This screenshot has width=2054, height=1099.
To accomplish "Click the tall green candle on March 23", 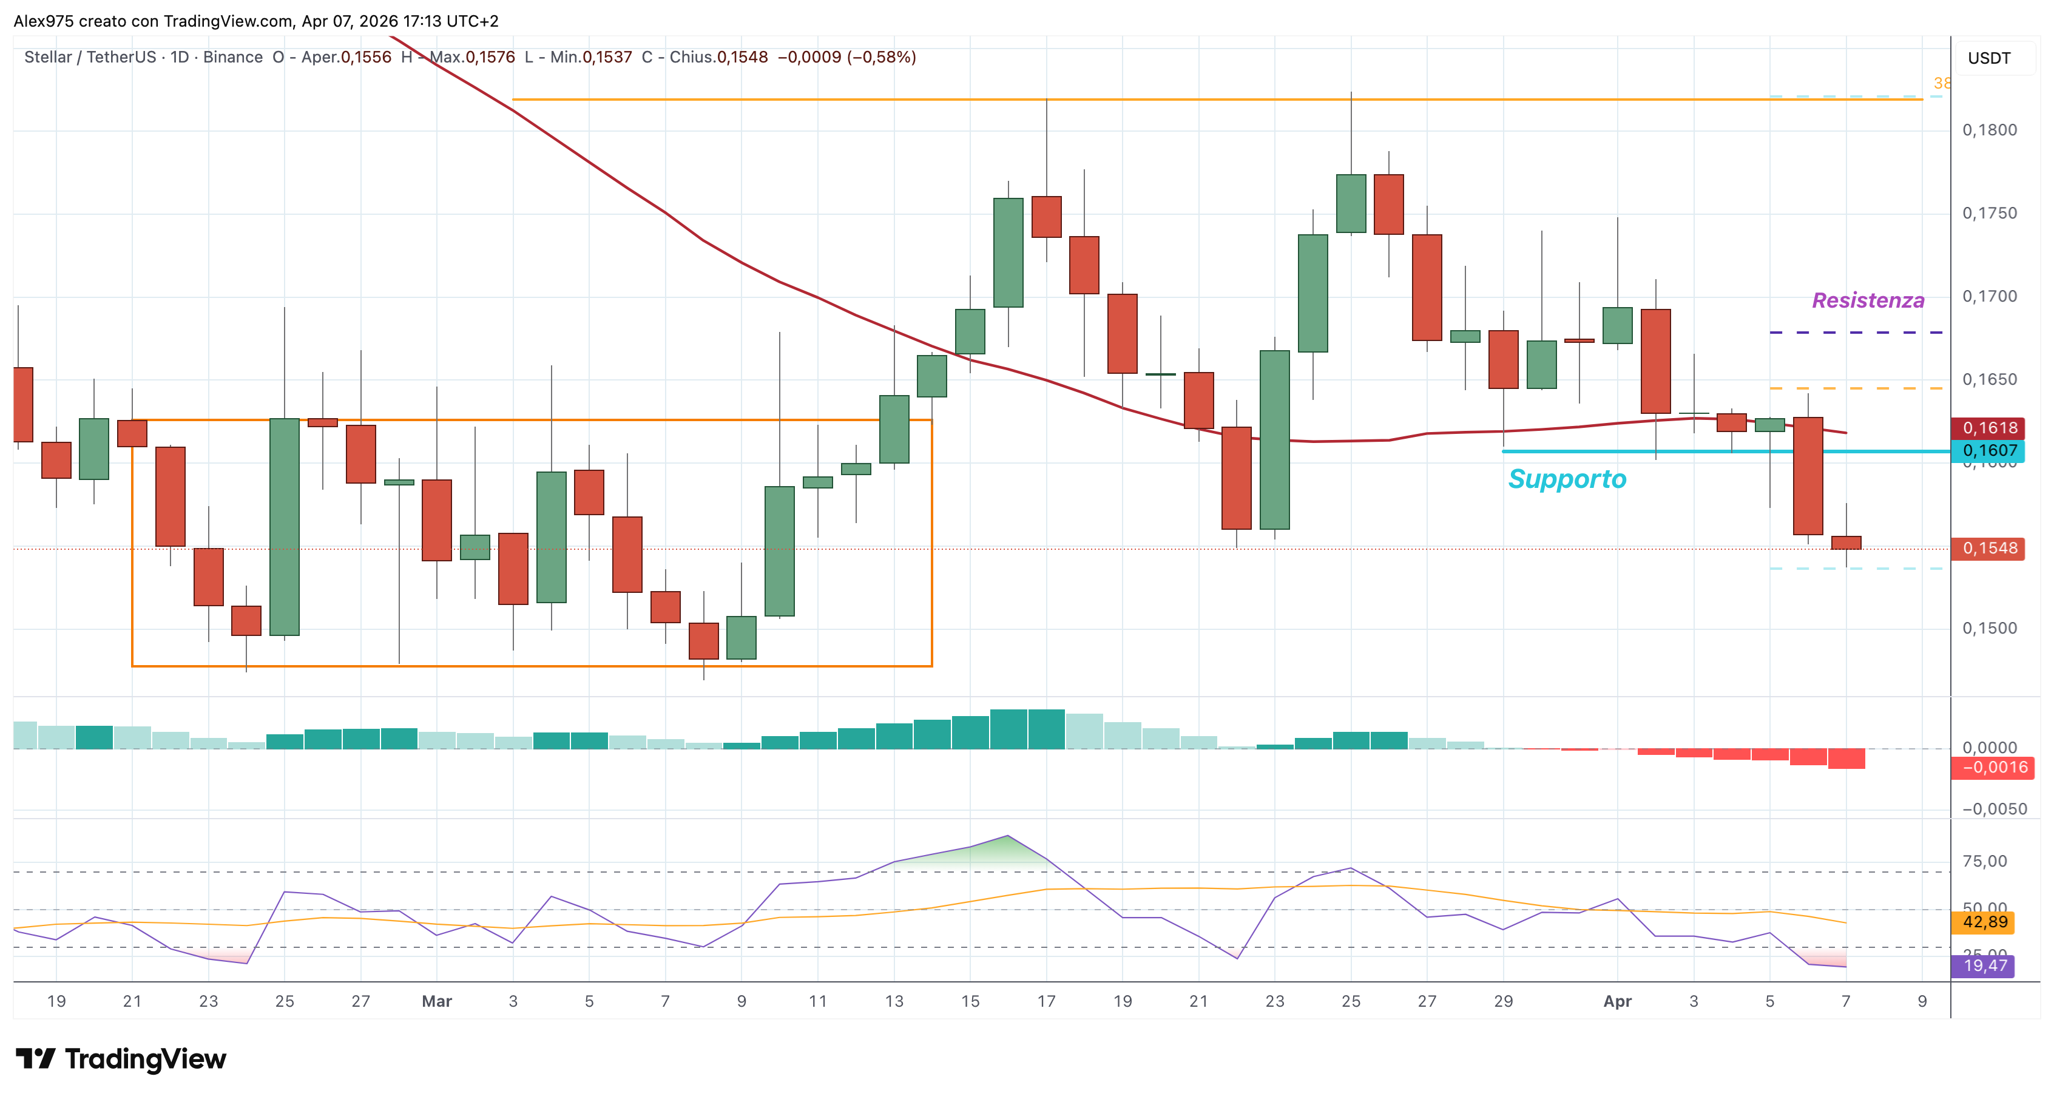I will coord(1275,440).
